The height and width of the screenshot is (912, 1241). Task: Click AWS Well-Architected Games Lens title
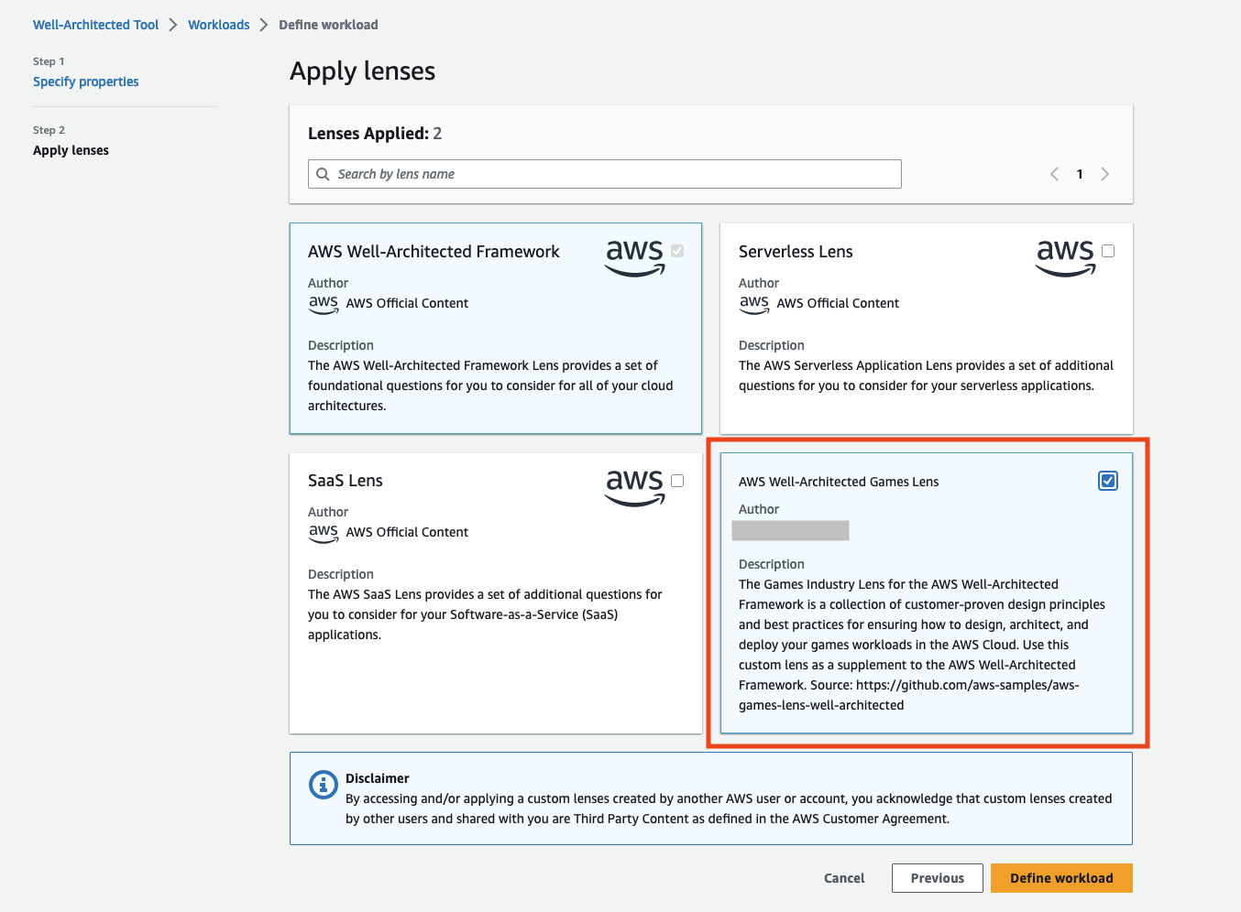839,482
